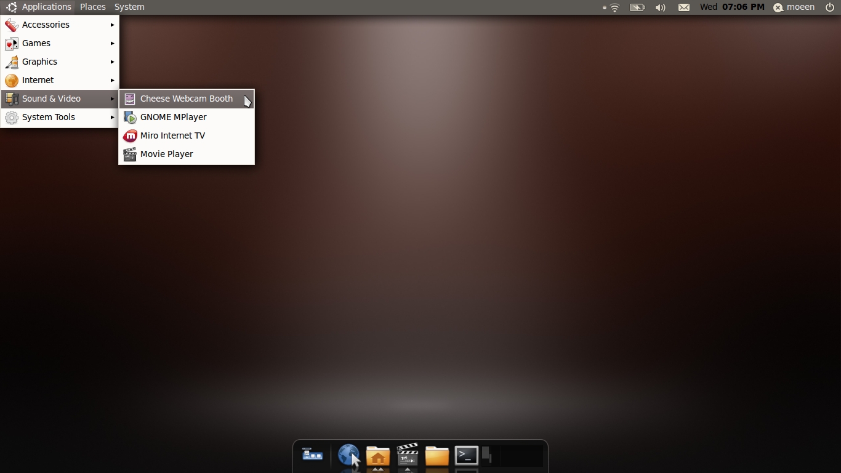Expand the System Tools submenu
Image resolution: width=841 pixels, height=473 pixels.
60,117
